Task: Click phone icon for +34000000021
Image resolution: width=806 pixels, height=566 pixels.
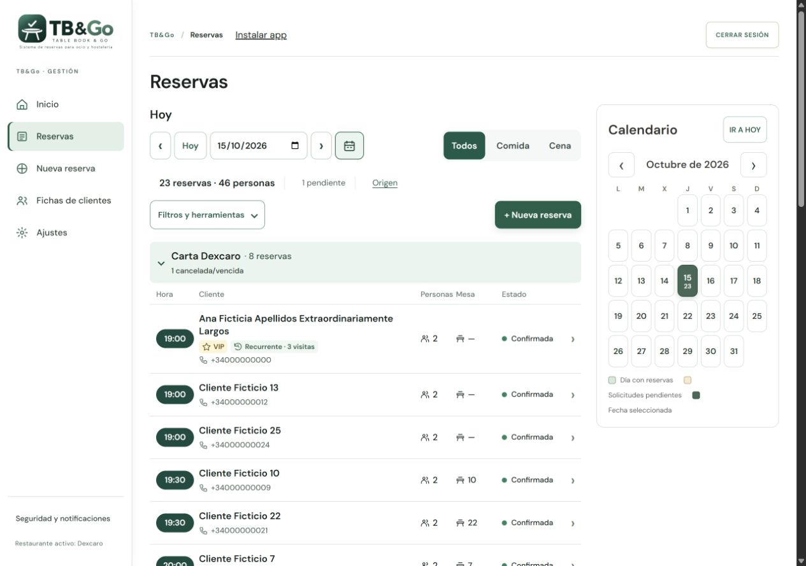Action: coord(204,530)
